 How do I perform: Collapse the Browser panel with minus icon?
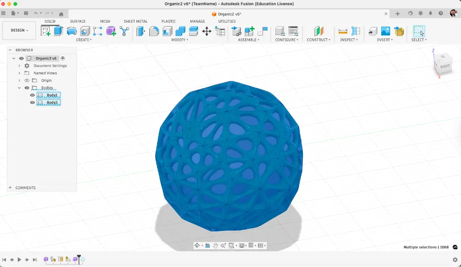pos(10,50)
